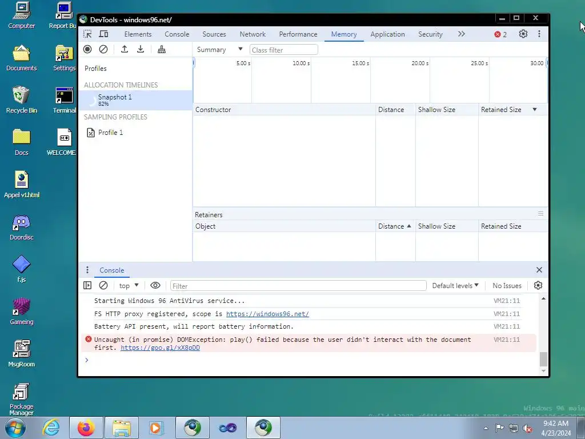The image size is (585, 439).
Task: Open goo.gl/xX8pDD error link
Action: tap(160, 348)
